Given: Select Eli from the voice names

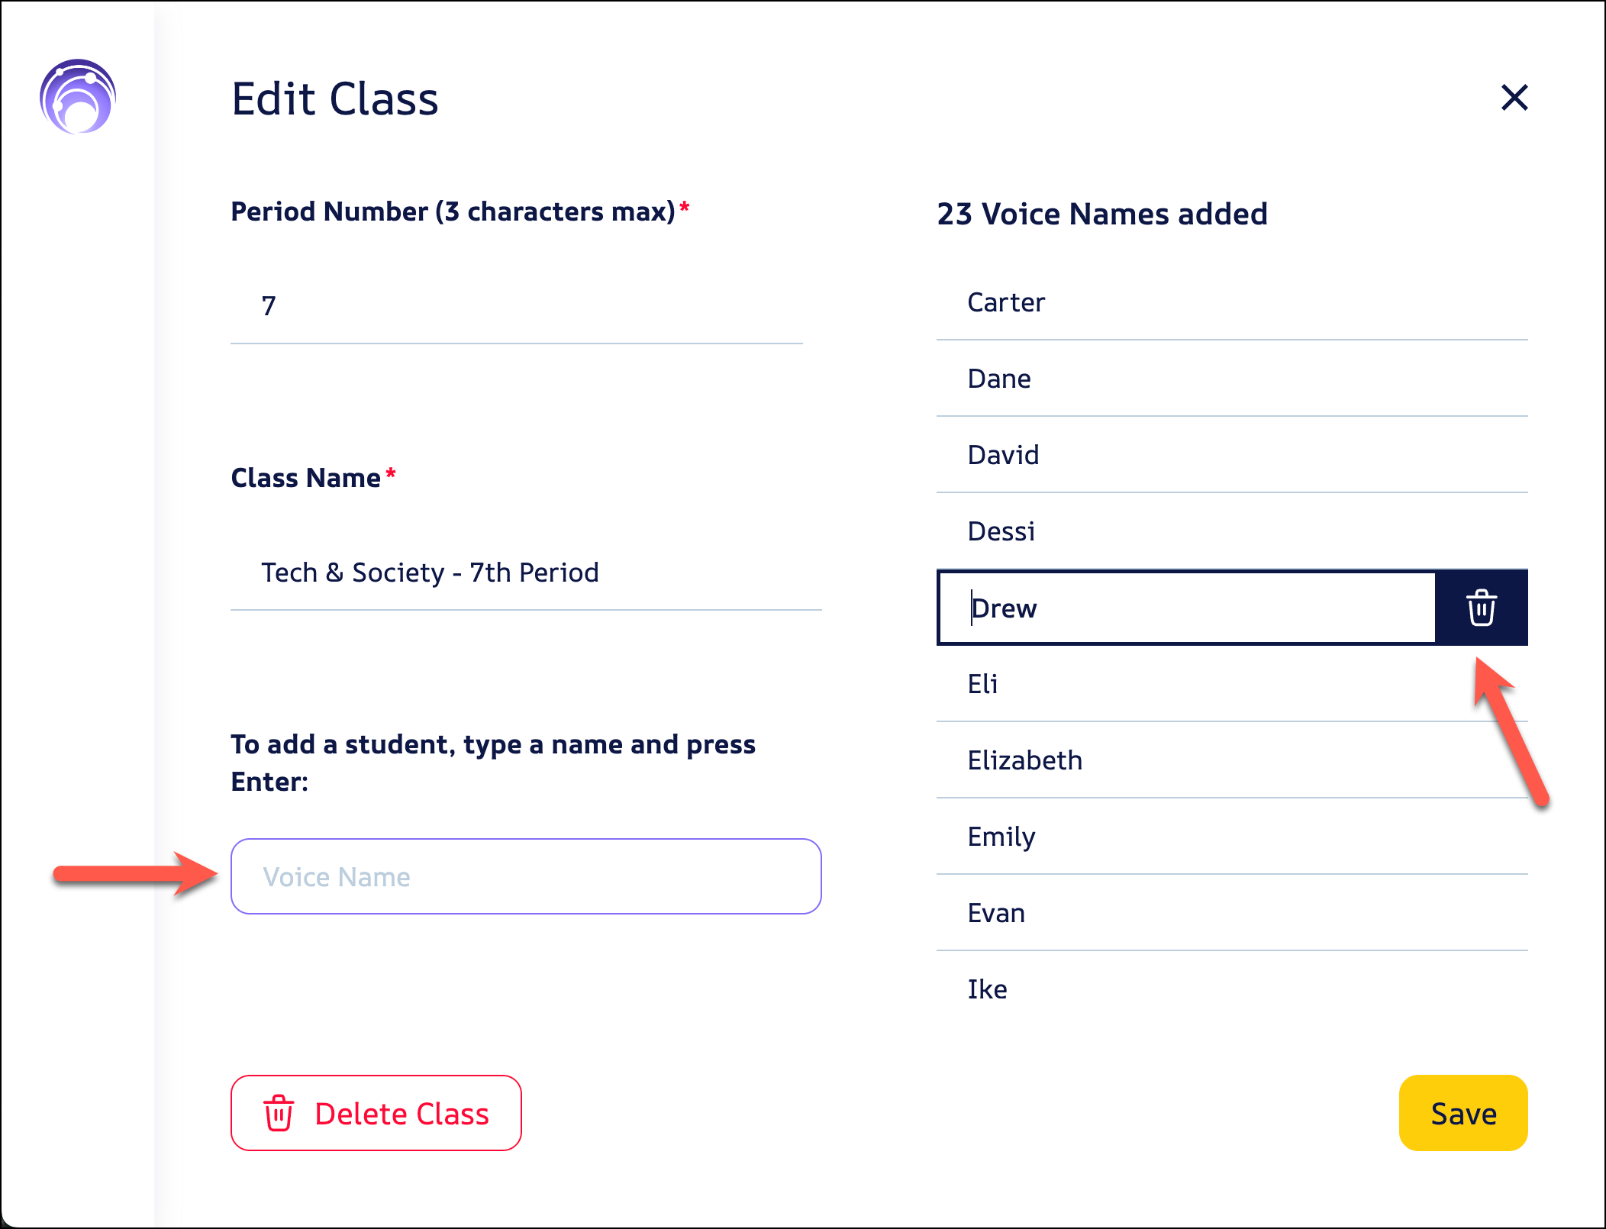Looking at the screenshot, I should (982, 684).
